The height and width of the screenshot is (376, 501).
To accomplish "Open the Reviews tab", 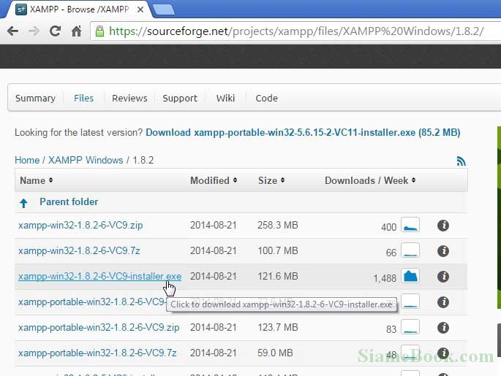I will click(x=129, y=99).
